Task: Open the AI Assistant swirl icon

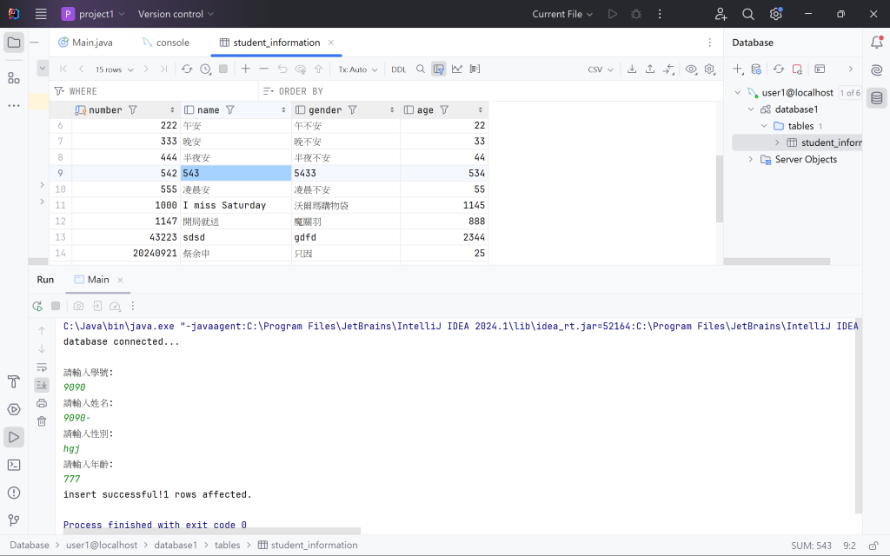Action: click(x=876, y=69)
